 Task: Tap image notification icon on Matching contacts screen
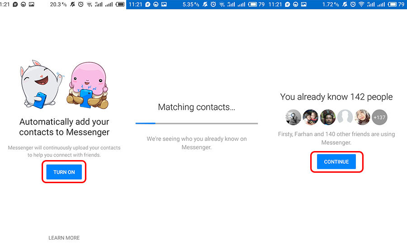click(164, 5)
